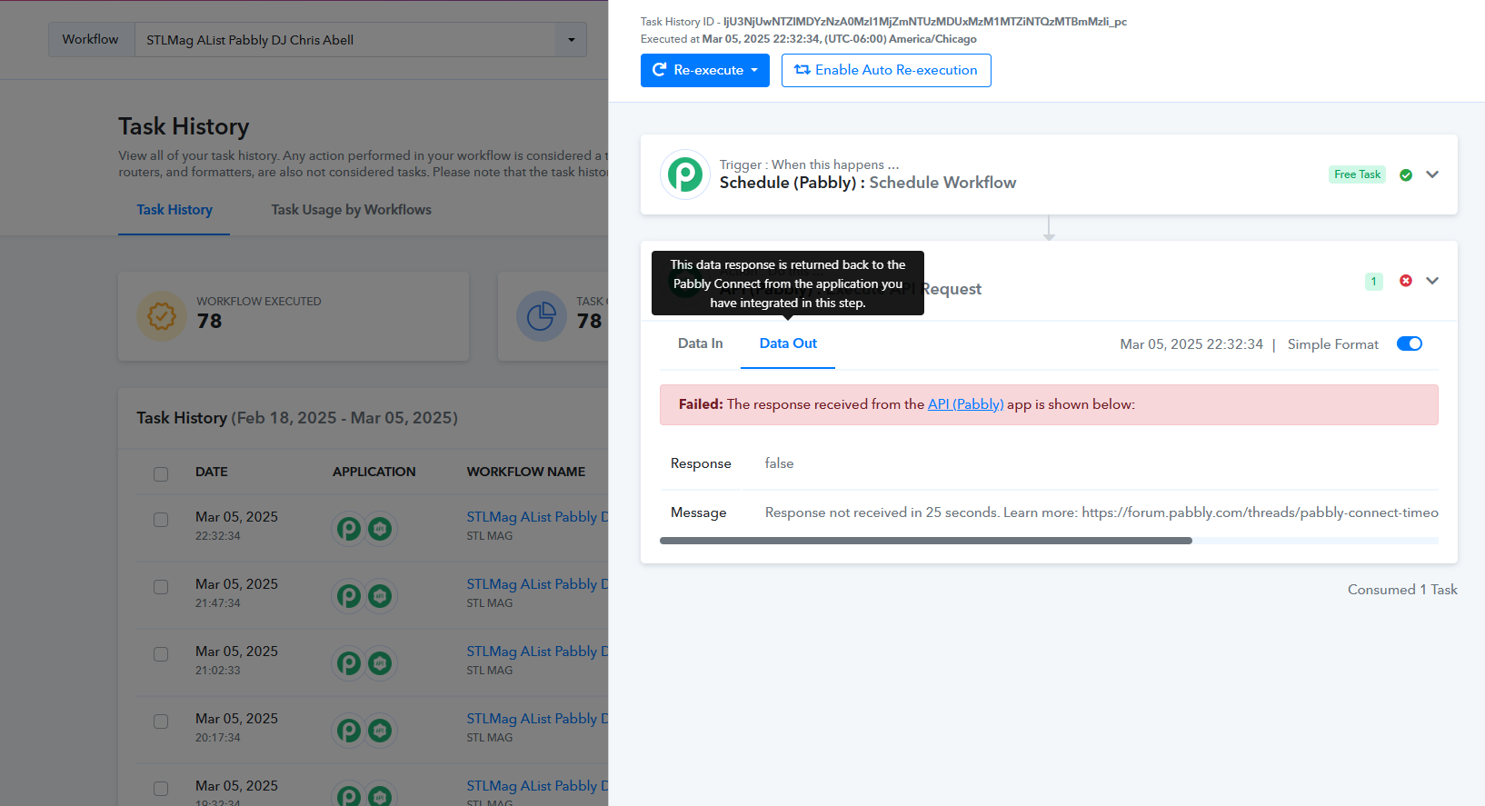The width and height of the screenshot is (1485, 806).
Task: Select the checkbox for the bottom Mar 05 row
Action: (161, 789)
